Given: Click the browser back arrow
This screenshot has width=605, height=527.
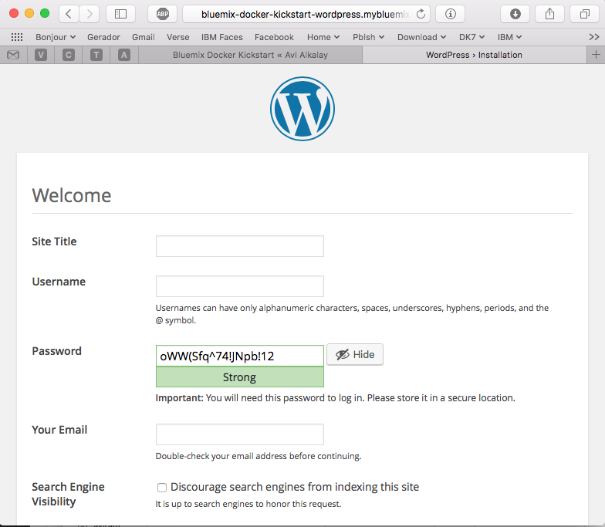Looking at the screenshot, I should tap(69, 14).
